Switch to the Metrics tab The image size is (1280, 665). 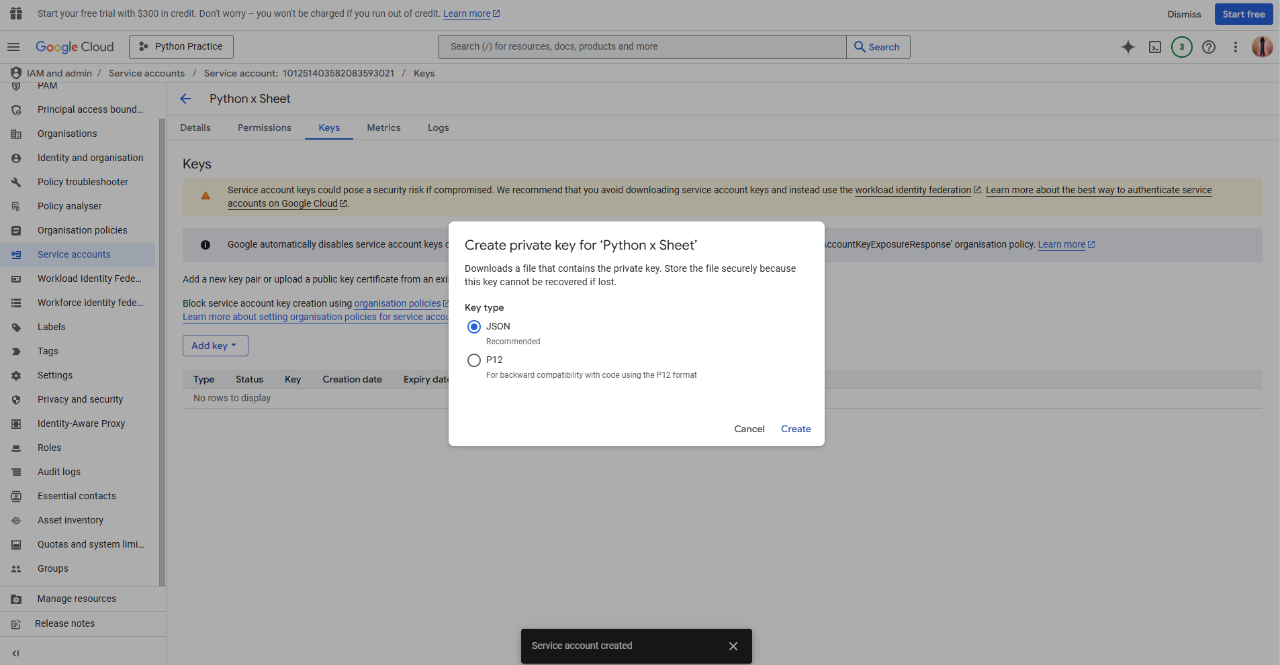click(x=383, y=127)
